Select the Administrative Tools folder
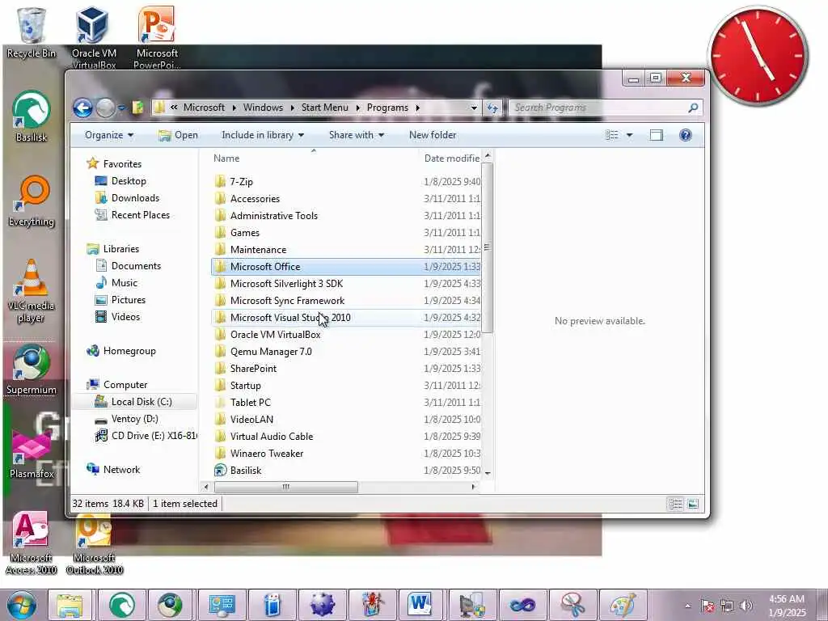Viewport: 828px width, 621px height. [346, 215]
